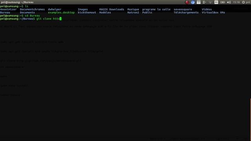The image size is (251, 141).
Task: Click the Musique directory name
Action: coord(133,9)
